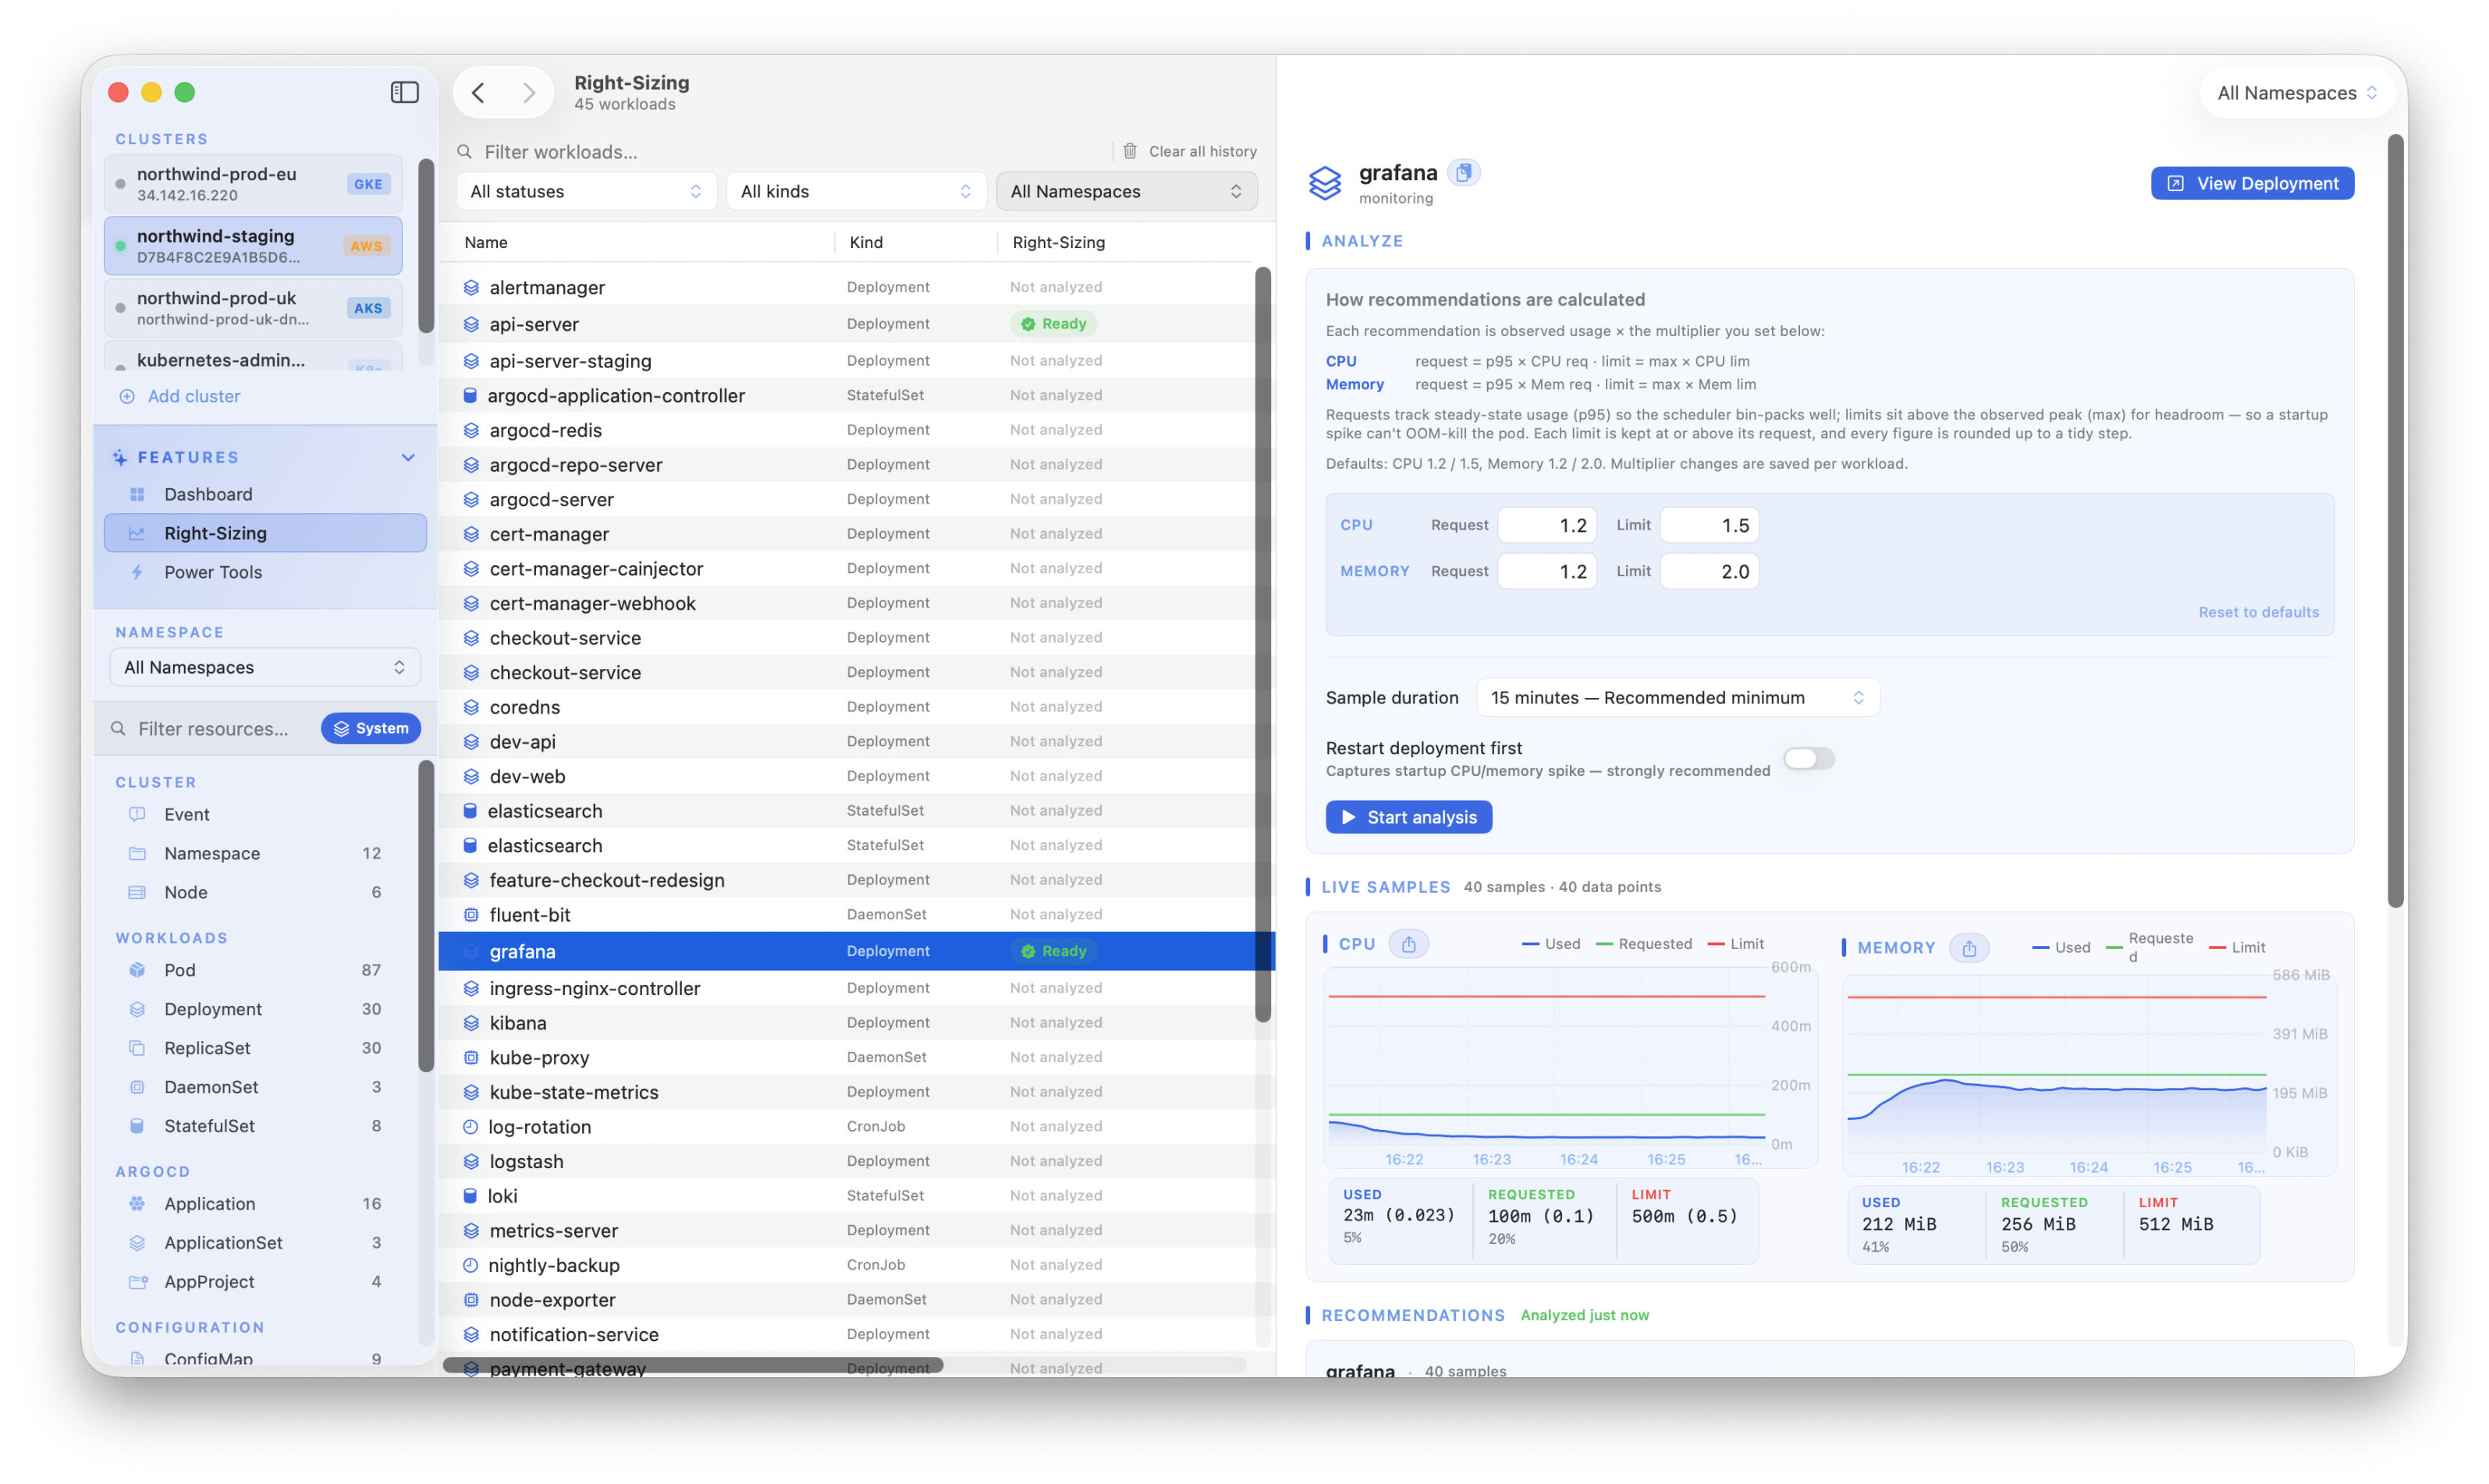The image size is (2489, 1484).
Task: Click the trash icon beside Clear all history
Action: [x=1131, y=151]
